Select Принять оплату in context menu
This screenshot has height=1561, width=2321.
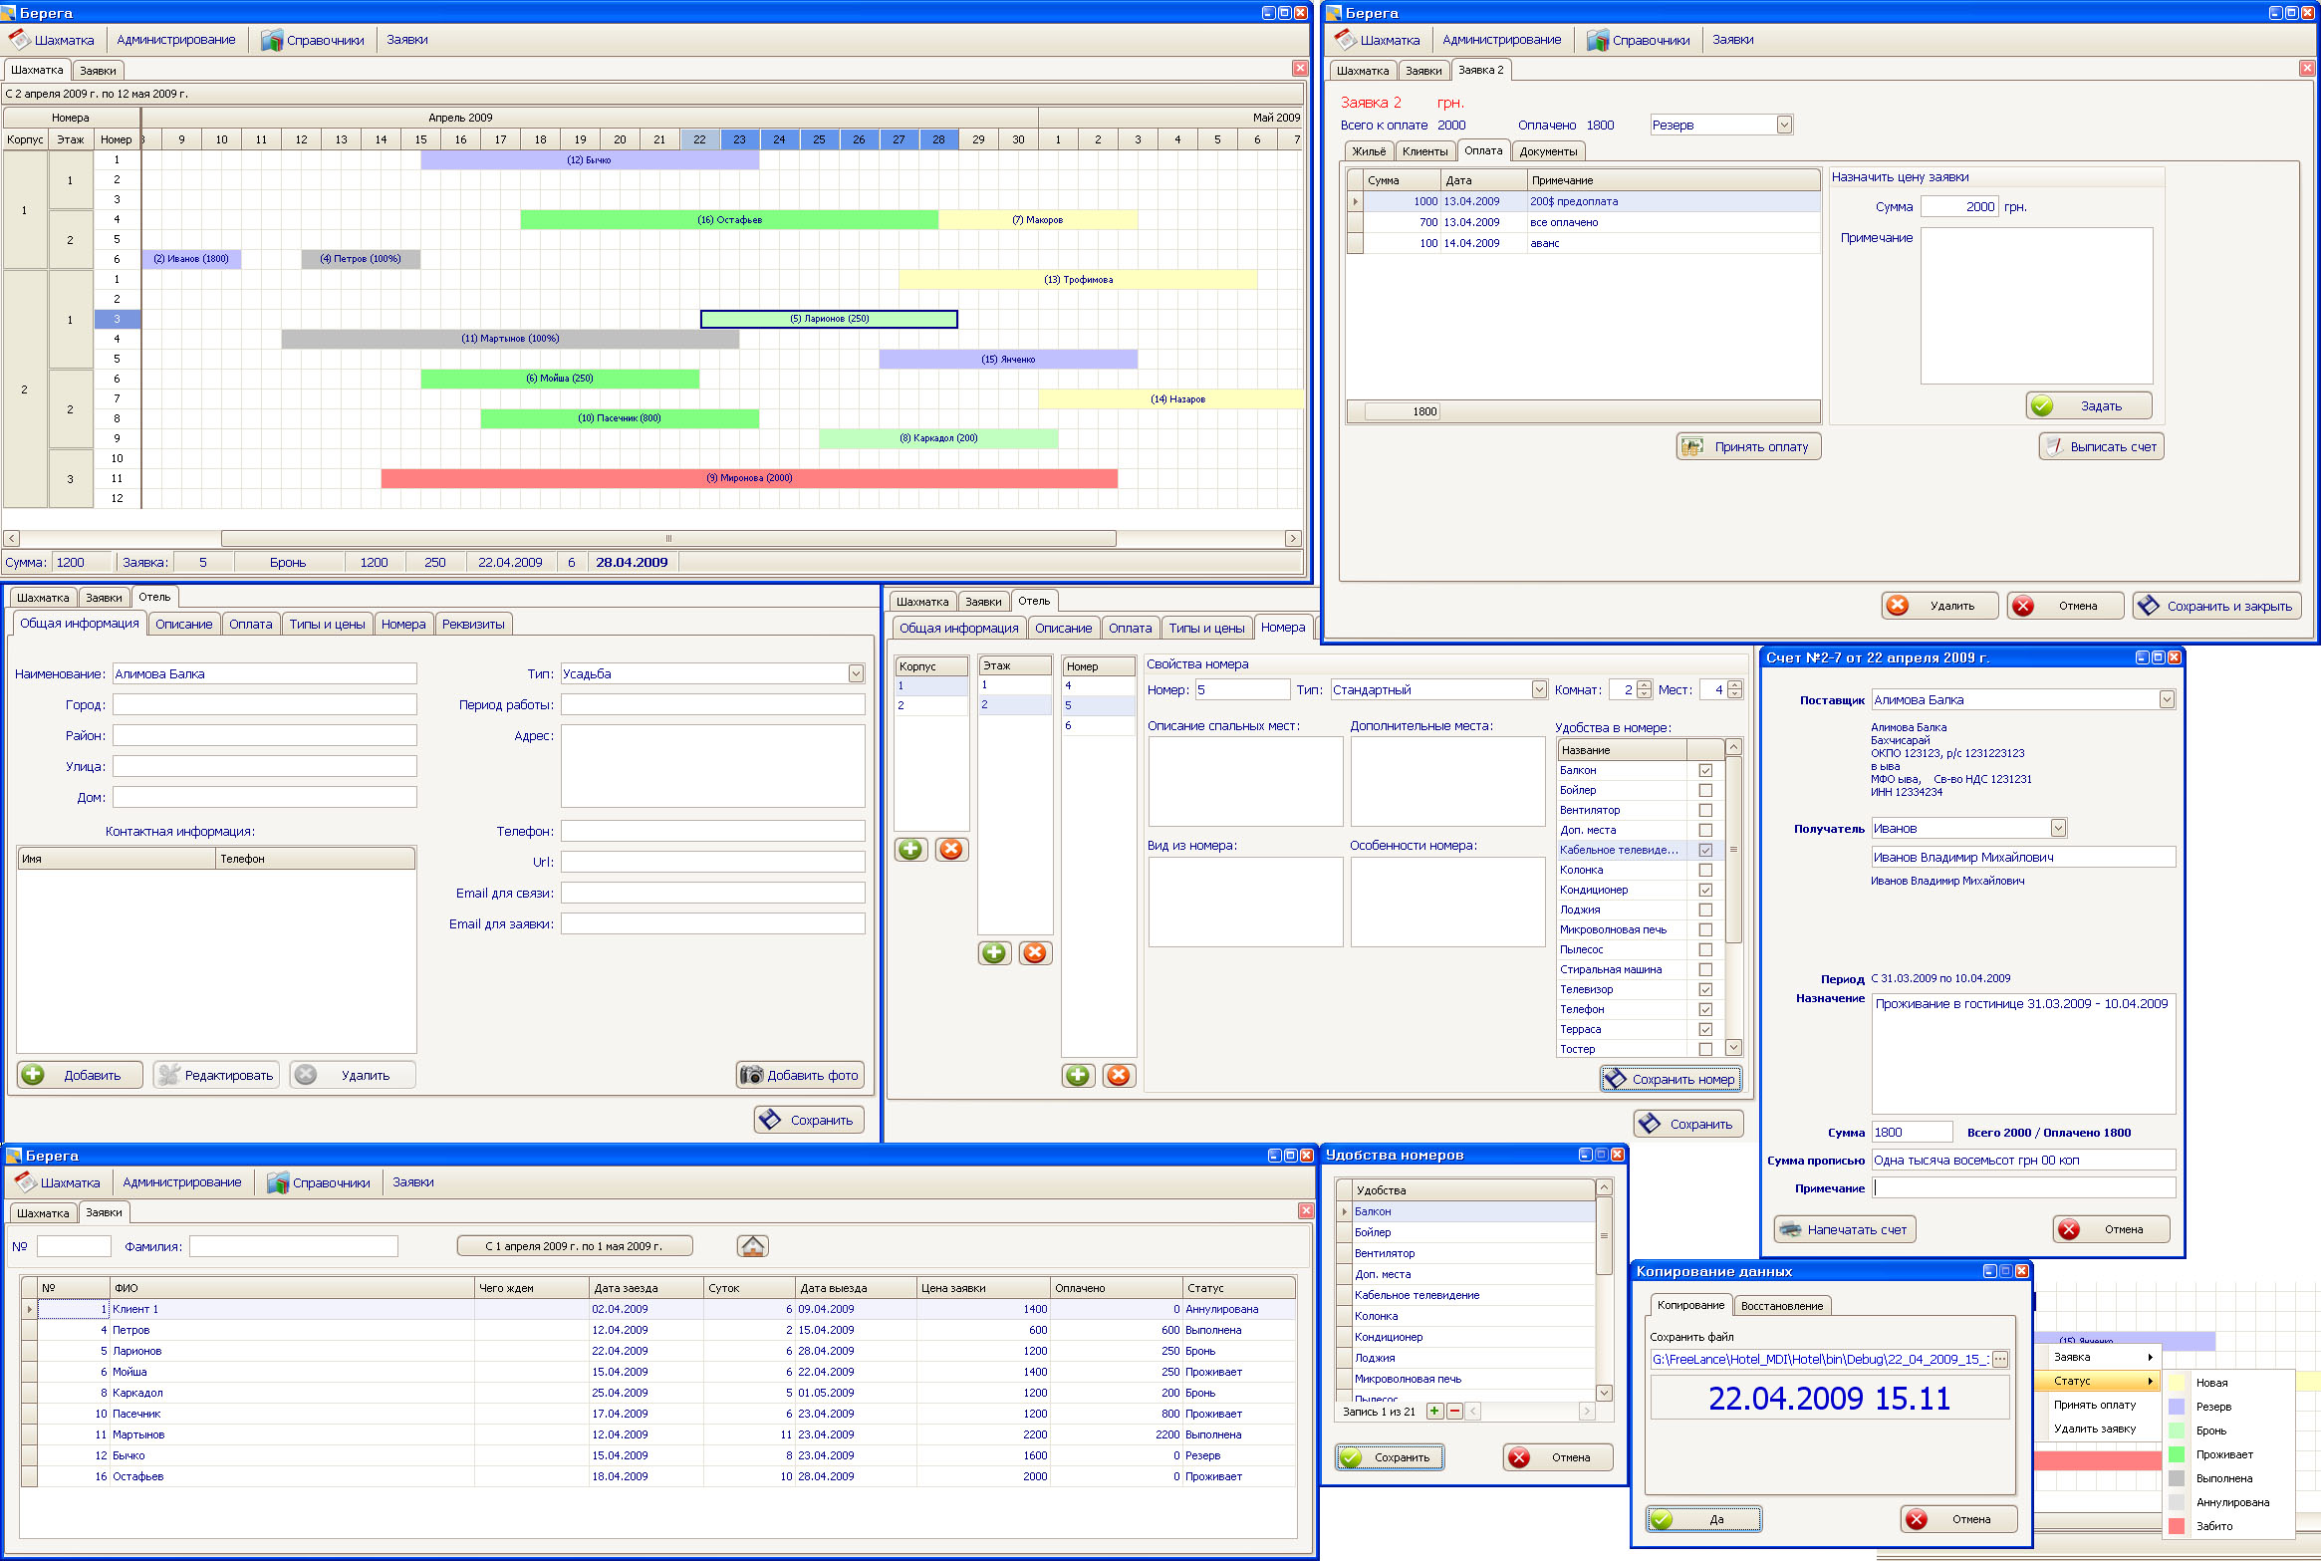click(2094, 1405)
